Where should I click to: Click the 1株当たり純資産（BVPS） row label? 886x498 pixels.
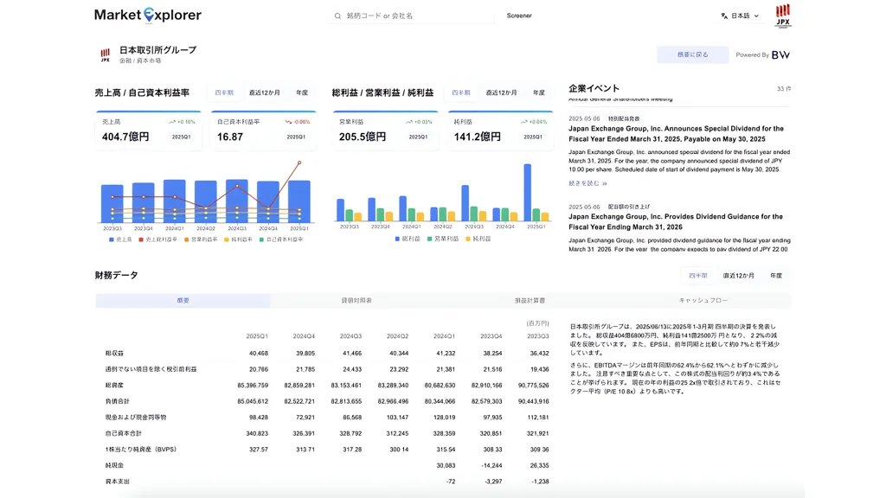[x=141, y=450]
